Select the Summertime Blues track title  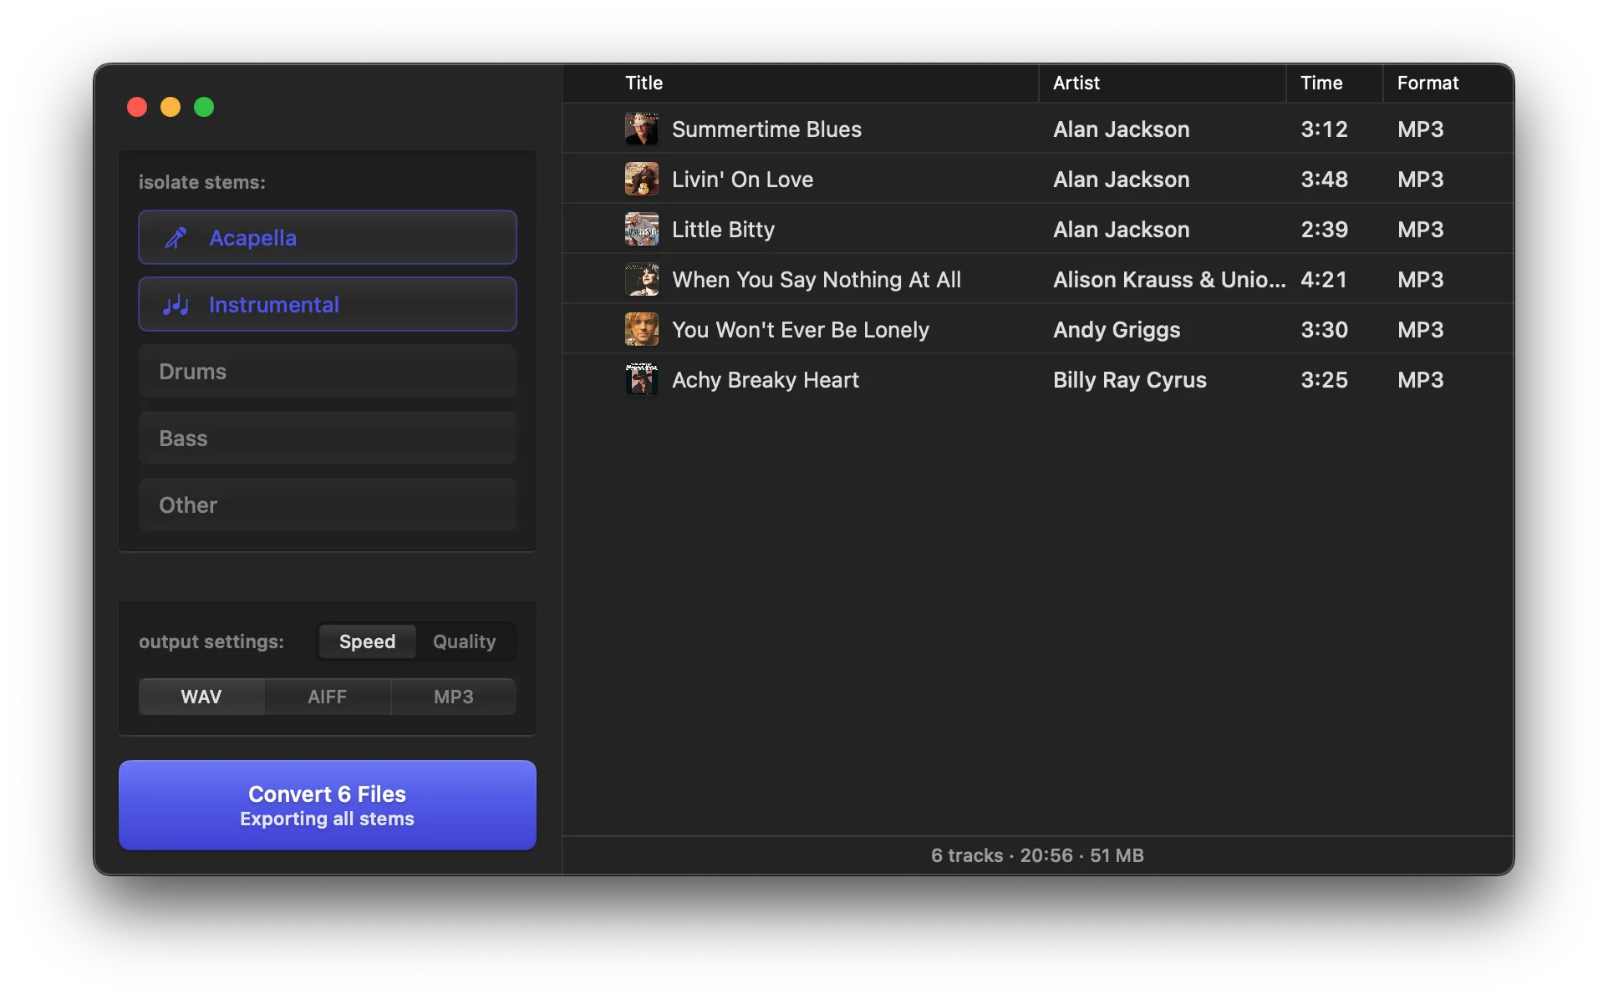click(766, 129)
